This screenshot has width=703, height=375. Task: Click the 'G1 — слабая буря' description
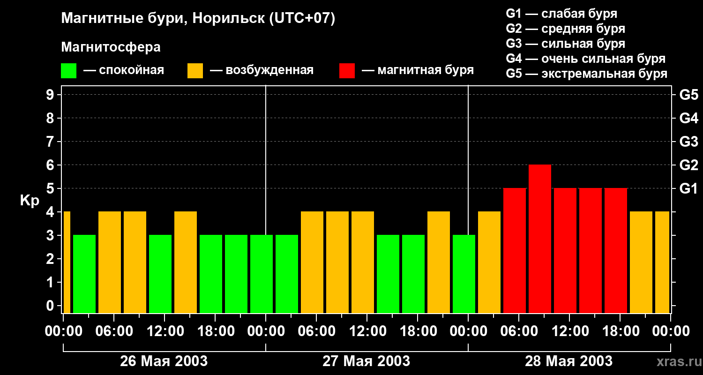click(x=561, y=14)
